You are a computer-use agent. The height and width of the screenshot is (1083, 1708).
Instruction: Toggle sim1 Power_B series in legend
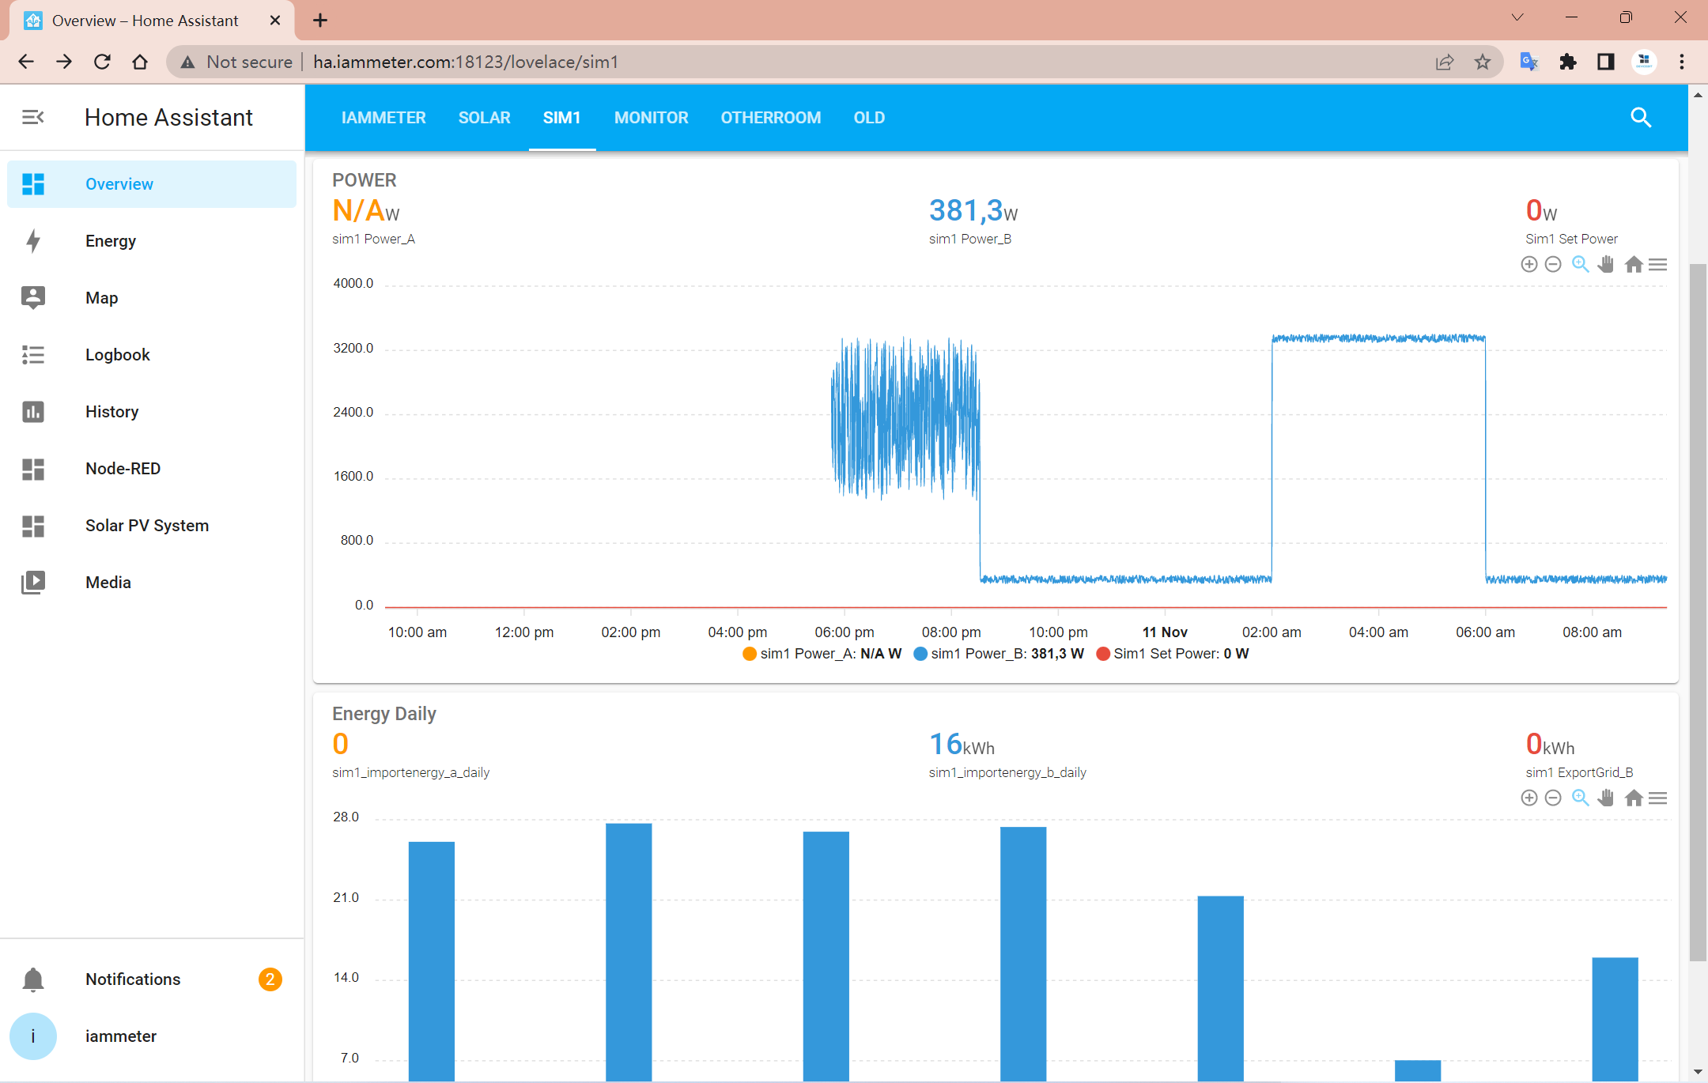pos(998,654)
